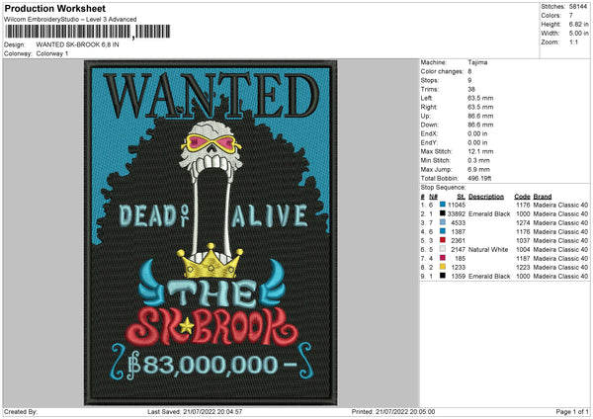593x419 pixels.
Task: Click the 'Page 1 of 1' footer text
Action: tap(572, 412)
